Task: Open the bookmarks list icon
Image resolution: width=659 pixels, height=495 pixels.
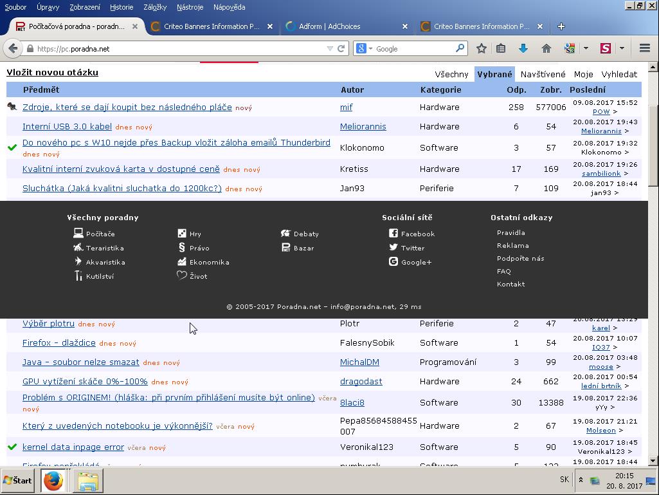Action: (501, 48)
